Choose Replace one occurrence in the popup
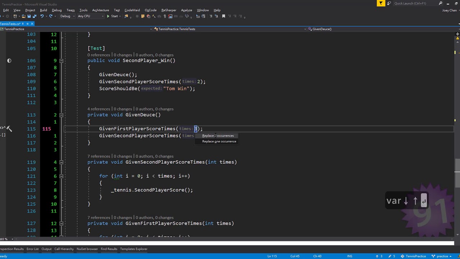460x259 pixels. (219, 141)
